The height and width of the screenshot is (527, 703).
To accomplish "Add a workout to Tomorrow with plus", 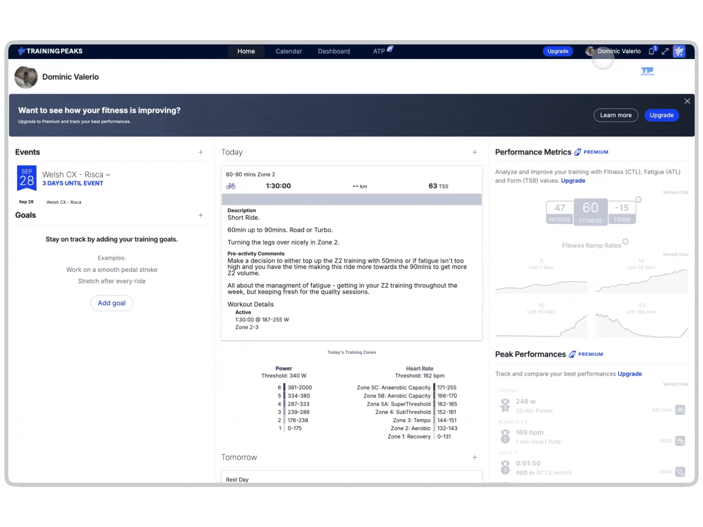I will pyautogui.click(x=475, y=457).
